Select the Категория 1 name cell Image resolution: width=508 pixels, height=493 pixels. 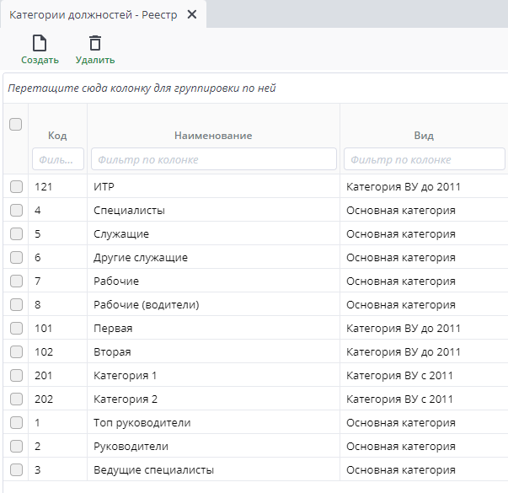(213, 376)
